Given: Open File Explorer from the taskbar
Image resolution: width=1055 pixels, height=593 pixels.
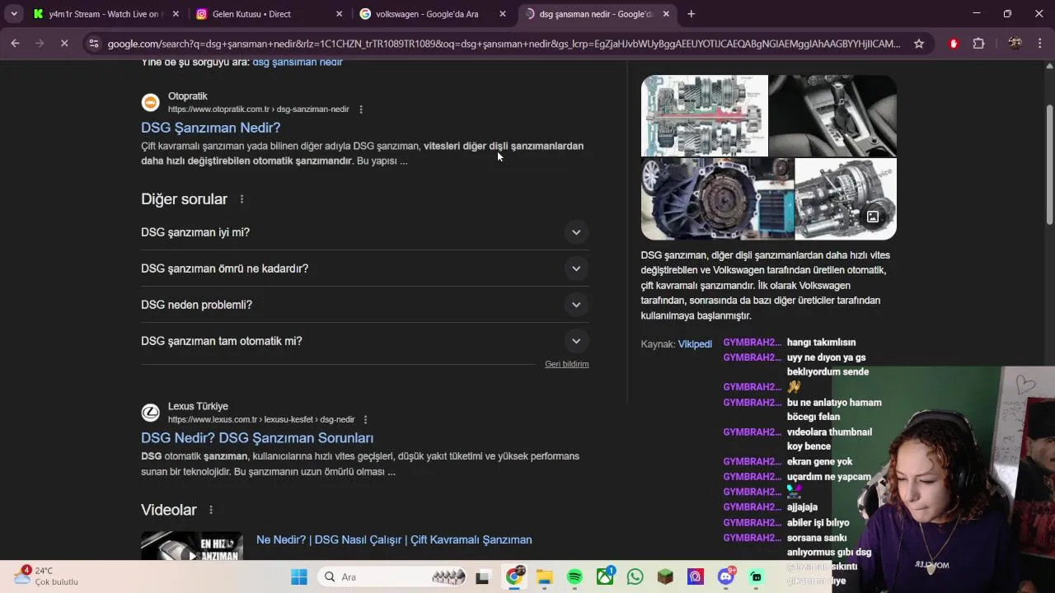Looking at the screenshot, I should click(x=544, y=577).
